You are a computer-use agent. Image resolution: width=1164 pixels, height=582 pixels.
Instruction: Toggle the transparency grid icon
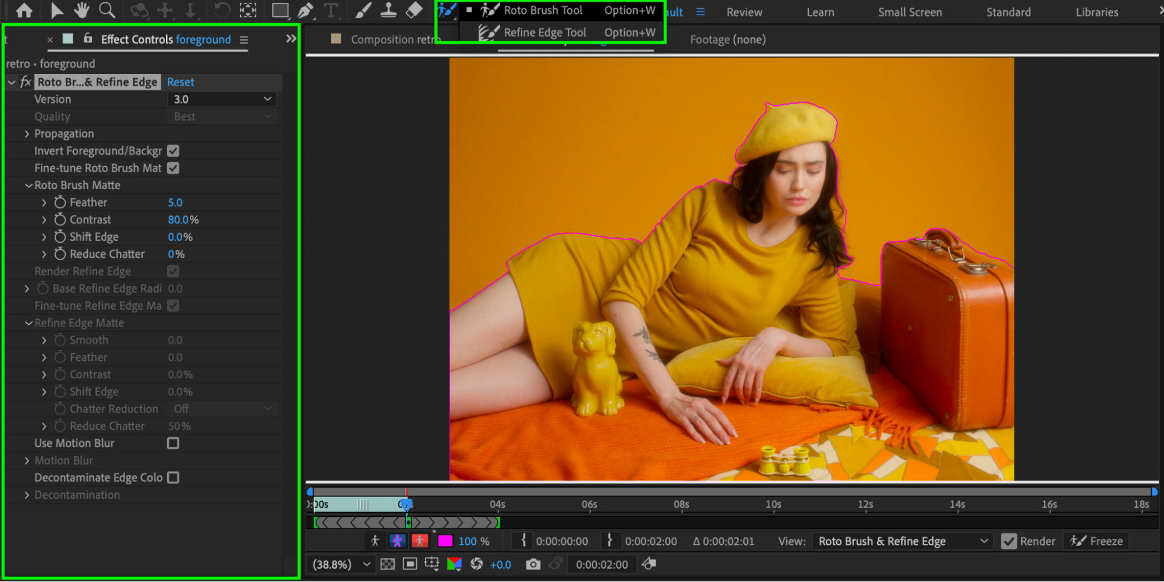(387, 564)
